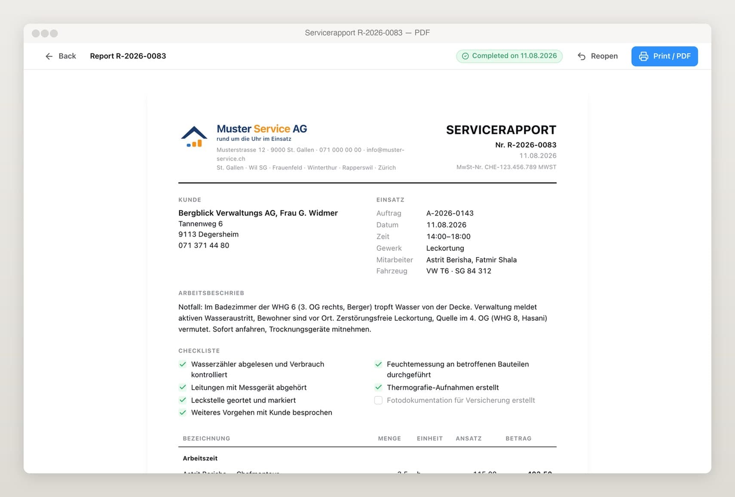Click the slogan 'rund um die Uhr im Einsatz'
Screen dimensions: 735x497
coord(254,139)
